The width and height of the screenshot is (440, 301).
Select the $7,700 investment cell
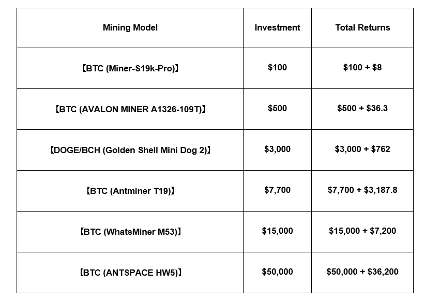click(277, 190)
